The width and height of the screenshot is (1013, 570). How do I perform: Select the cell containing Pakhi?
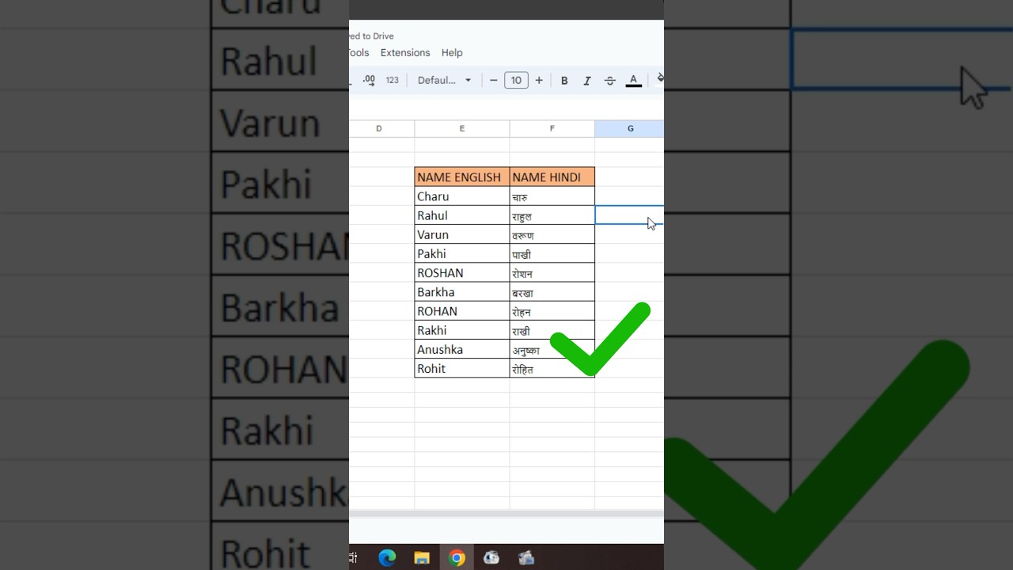click(462, 253)
